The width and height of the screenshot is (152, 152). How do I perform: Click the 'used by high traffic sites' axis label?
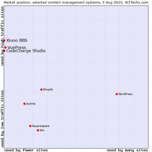(x=2, y=36)
